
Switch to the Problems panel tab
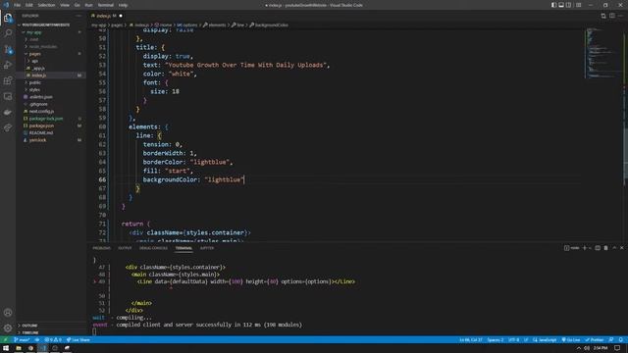click(102, 248)
